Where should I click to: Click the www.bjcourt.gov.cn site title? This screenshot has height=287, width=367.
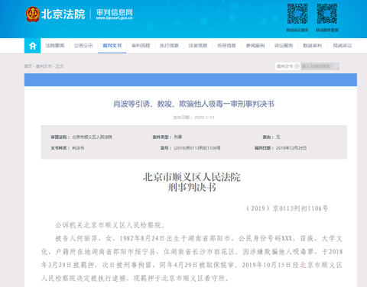[115, 18]
